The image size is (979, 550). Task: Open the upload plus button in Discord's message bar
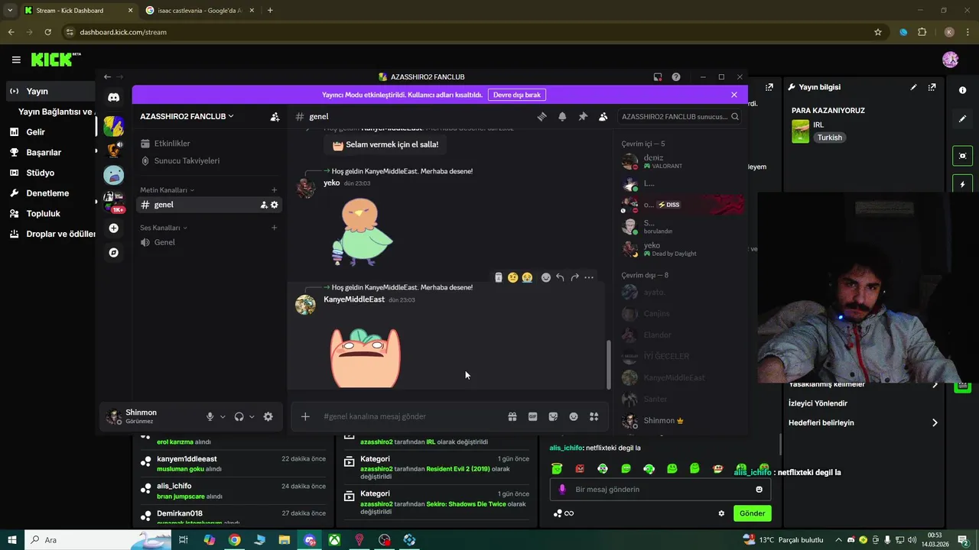click(x=305, y=416)
